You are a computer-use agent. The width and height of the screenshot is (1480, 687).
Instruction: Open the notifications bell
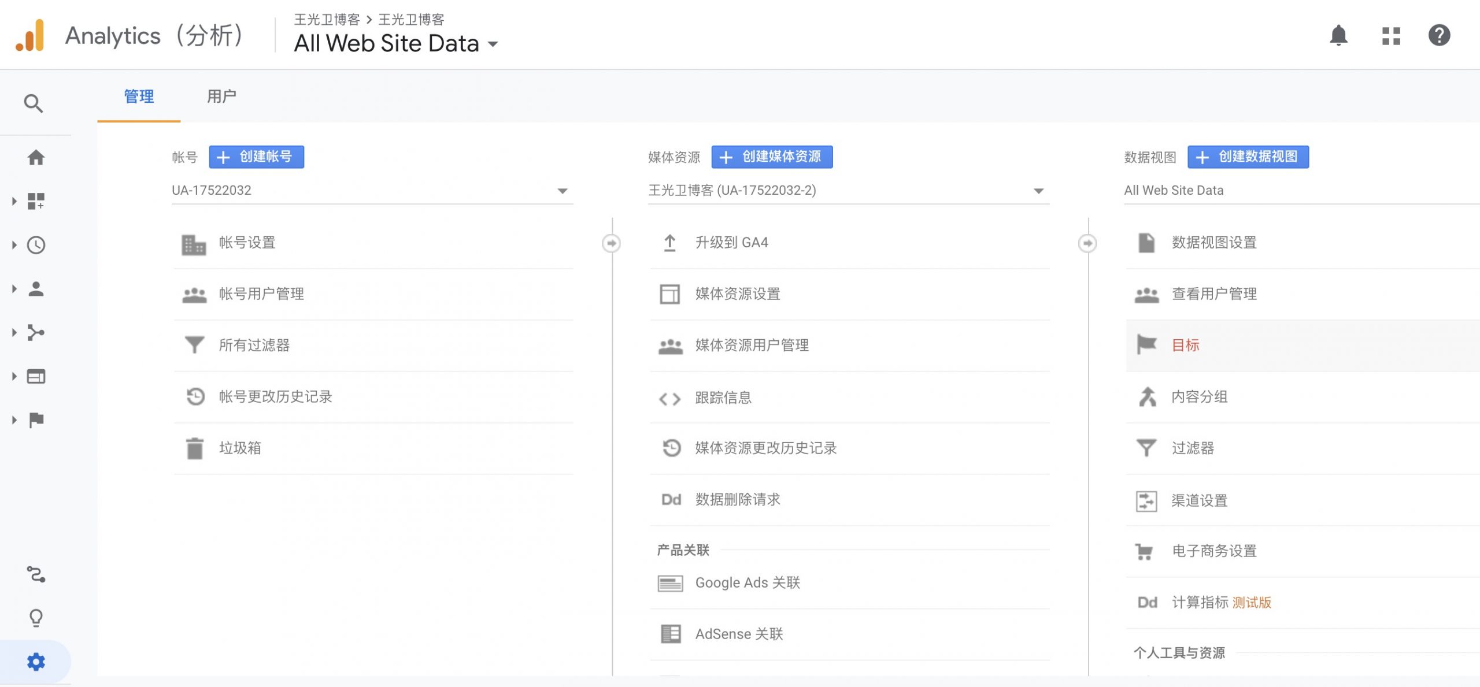[1338, 35]
